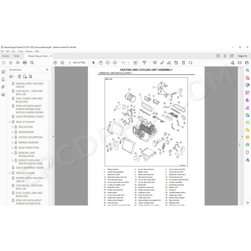Select the highlight text pen tool
Viewport: 251px width, 251px height.
pos(162,63)
